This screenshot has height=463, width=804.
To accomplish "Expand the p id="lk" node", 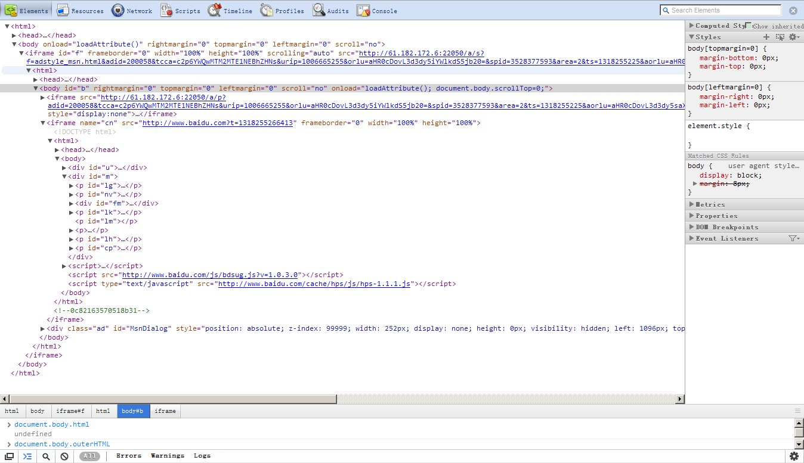I will point(72,213).
